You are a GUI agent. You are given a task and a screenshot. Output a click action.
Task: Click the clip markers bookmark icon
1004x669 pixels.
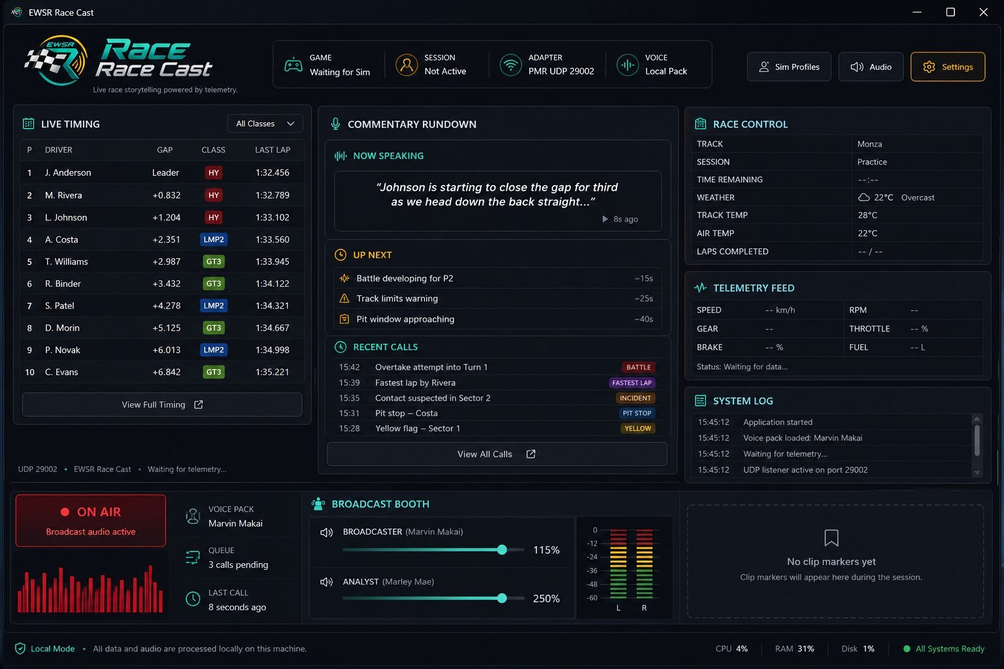831,538
